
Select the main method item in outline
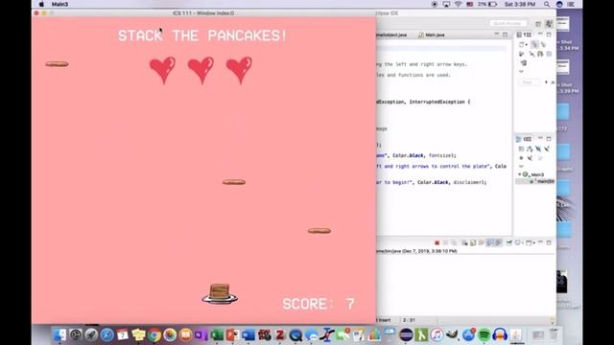click(542, 181)
